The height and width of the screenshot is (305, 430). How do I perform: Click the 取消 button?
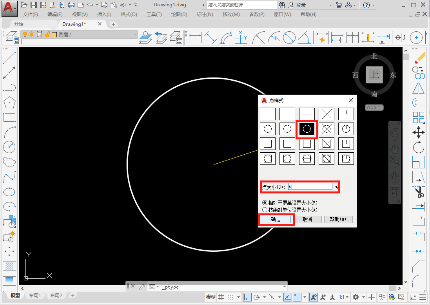click(307, 220)
